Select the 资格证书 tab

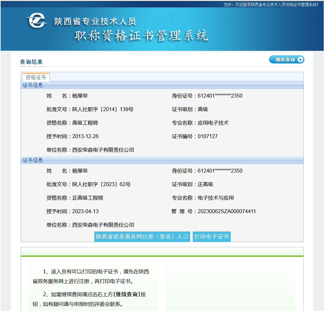tap(36, 77)
